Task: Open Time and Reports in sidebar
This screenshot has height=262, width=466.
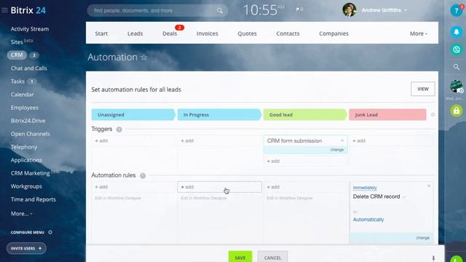Action: coord(33,199)
